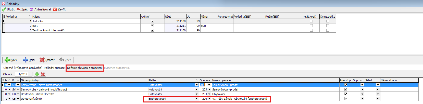
Task: Open the Období 1/2019 dropdown
Action: [30, 74]
